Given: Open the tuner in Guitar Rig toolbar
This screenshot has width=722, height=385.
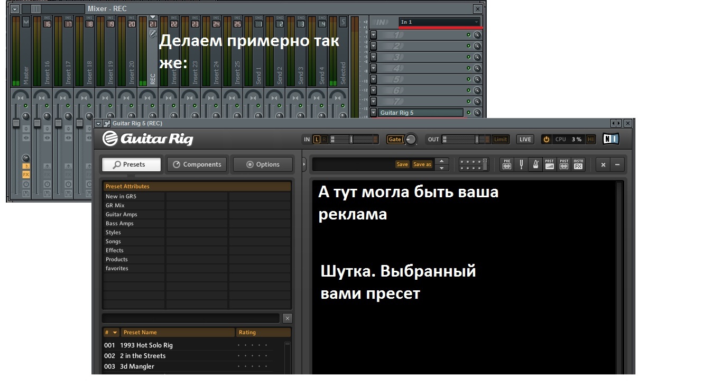Looking at the screenshot, I should (x=521, y=164).
